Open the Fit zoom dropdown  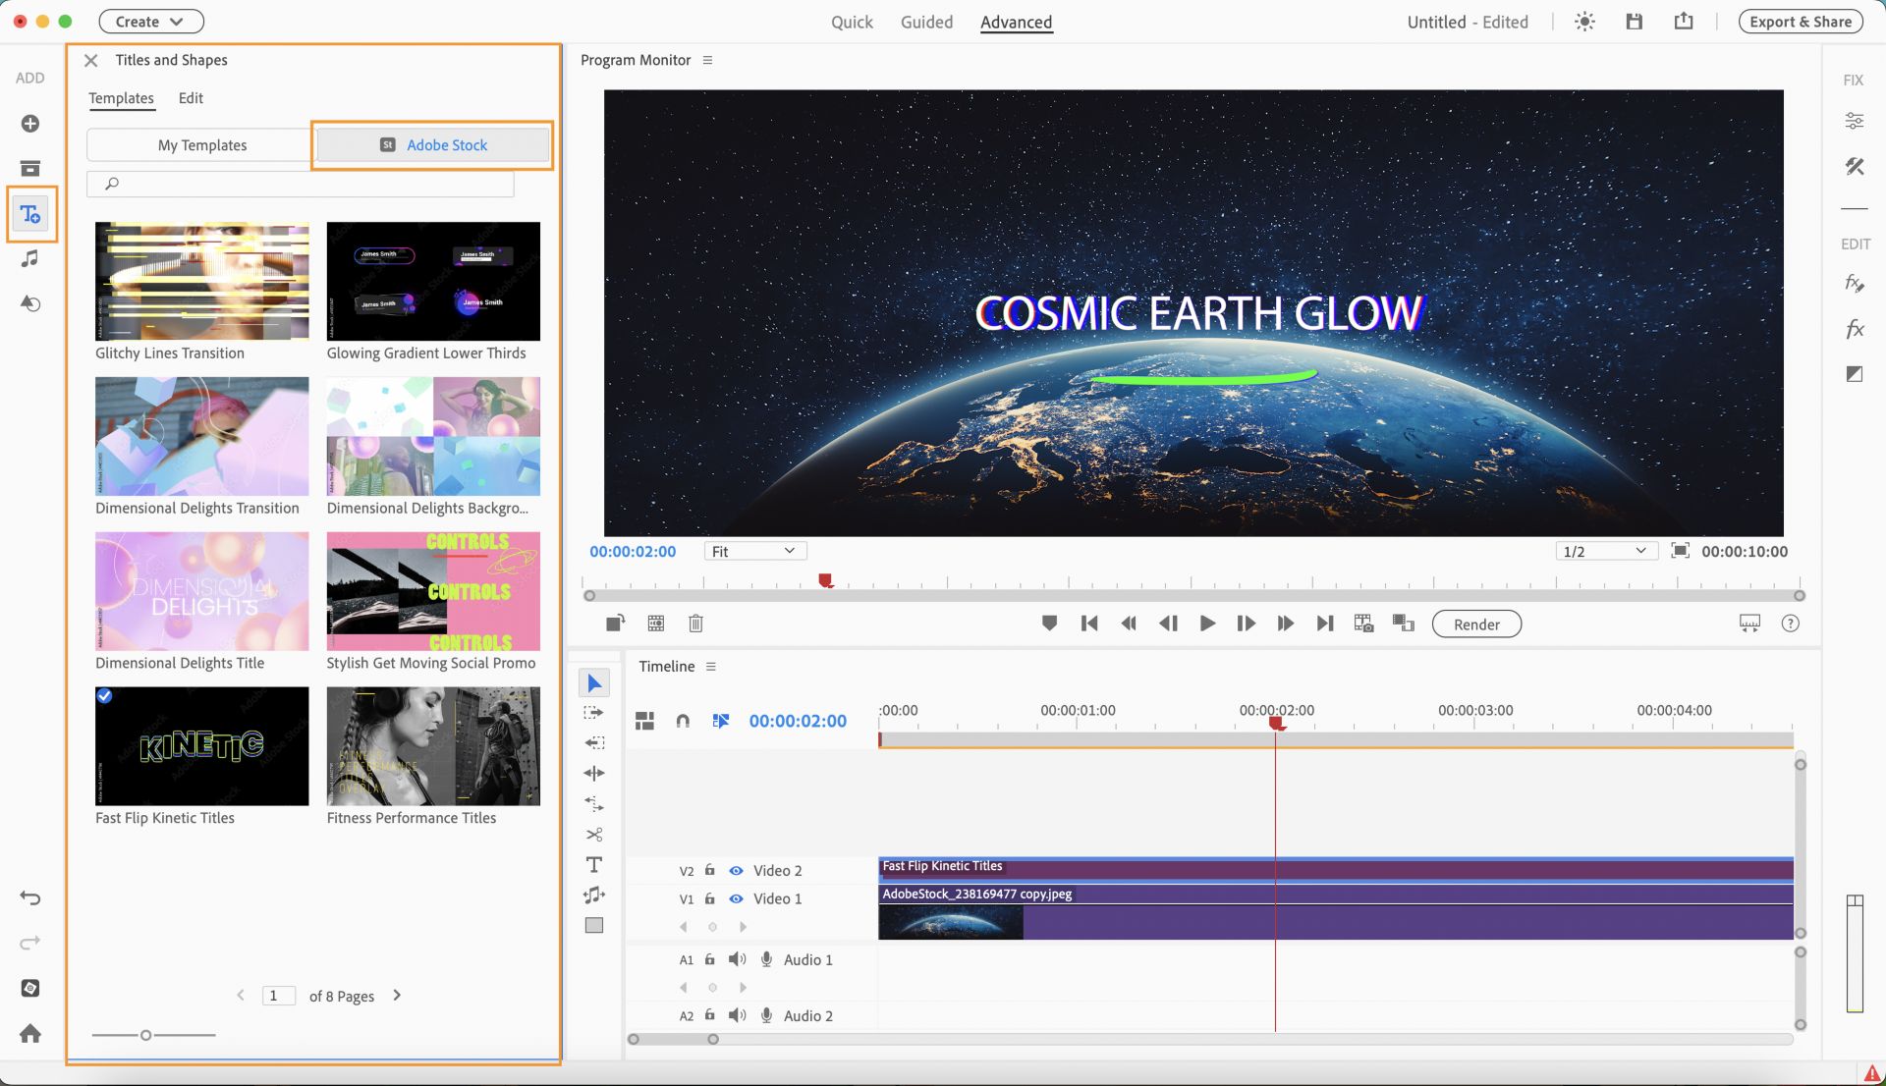[x=754, y=552]
